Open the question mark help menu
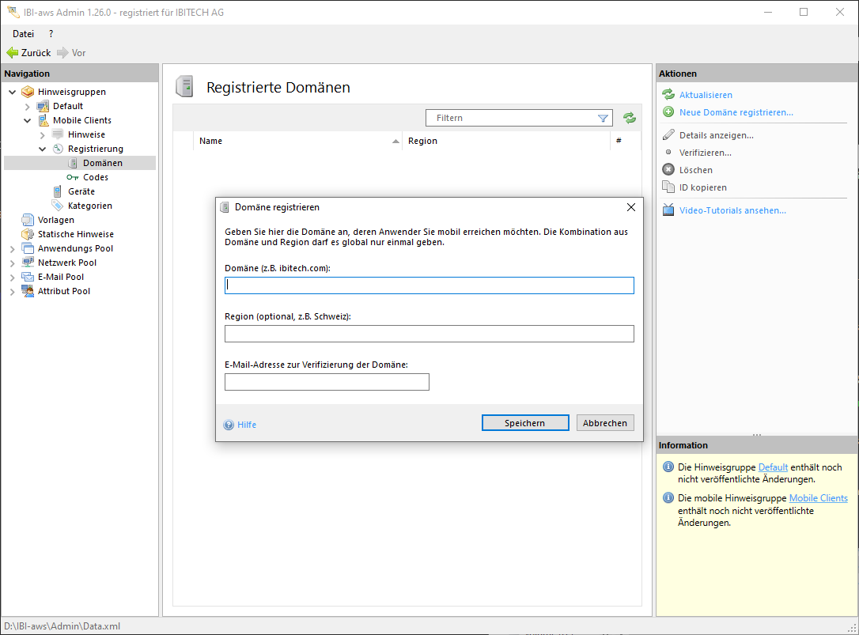859x635 pixels. pos(51,34)
